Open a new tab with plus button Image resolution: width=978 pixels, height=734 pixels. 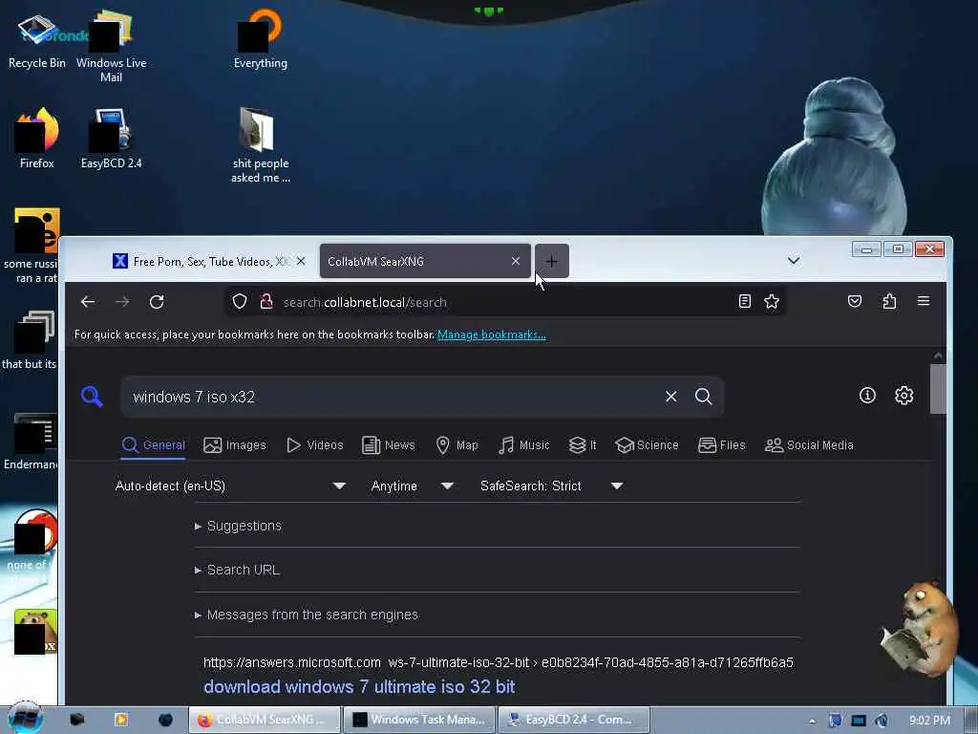[551, 262]
